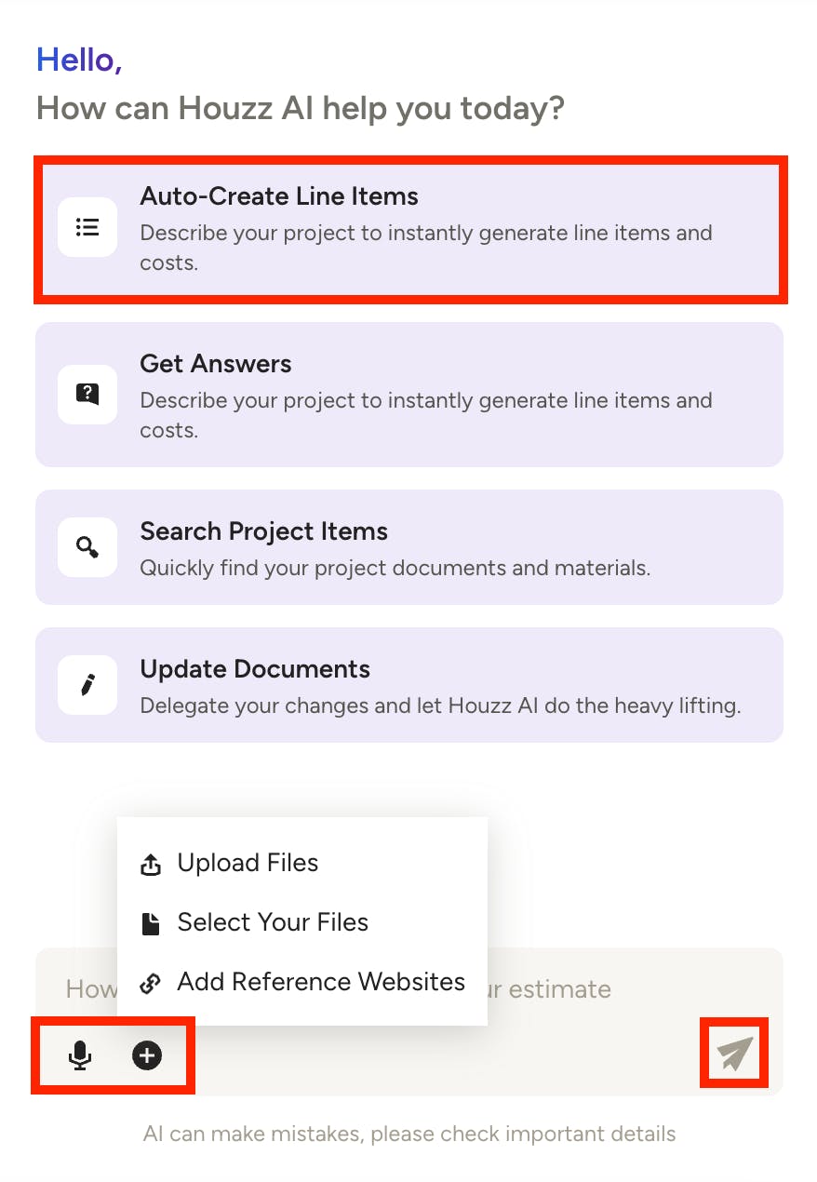Click the upload tray icon in the popup
The image size is (817, 1182).
[x=150, y=864]
